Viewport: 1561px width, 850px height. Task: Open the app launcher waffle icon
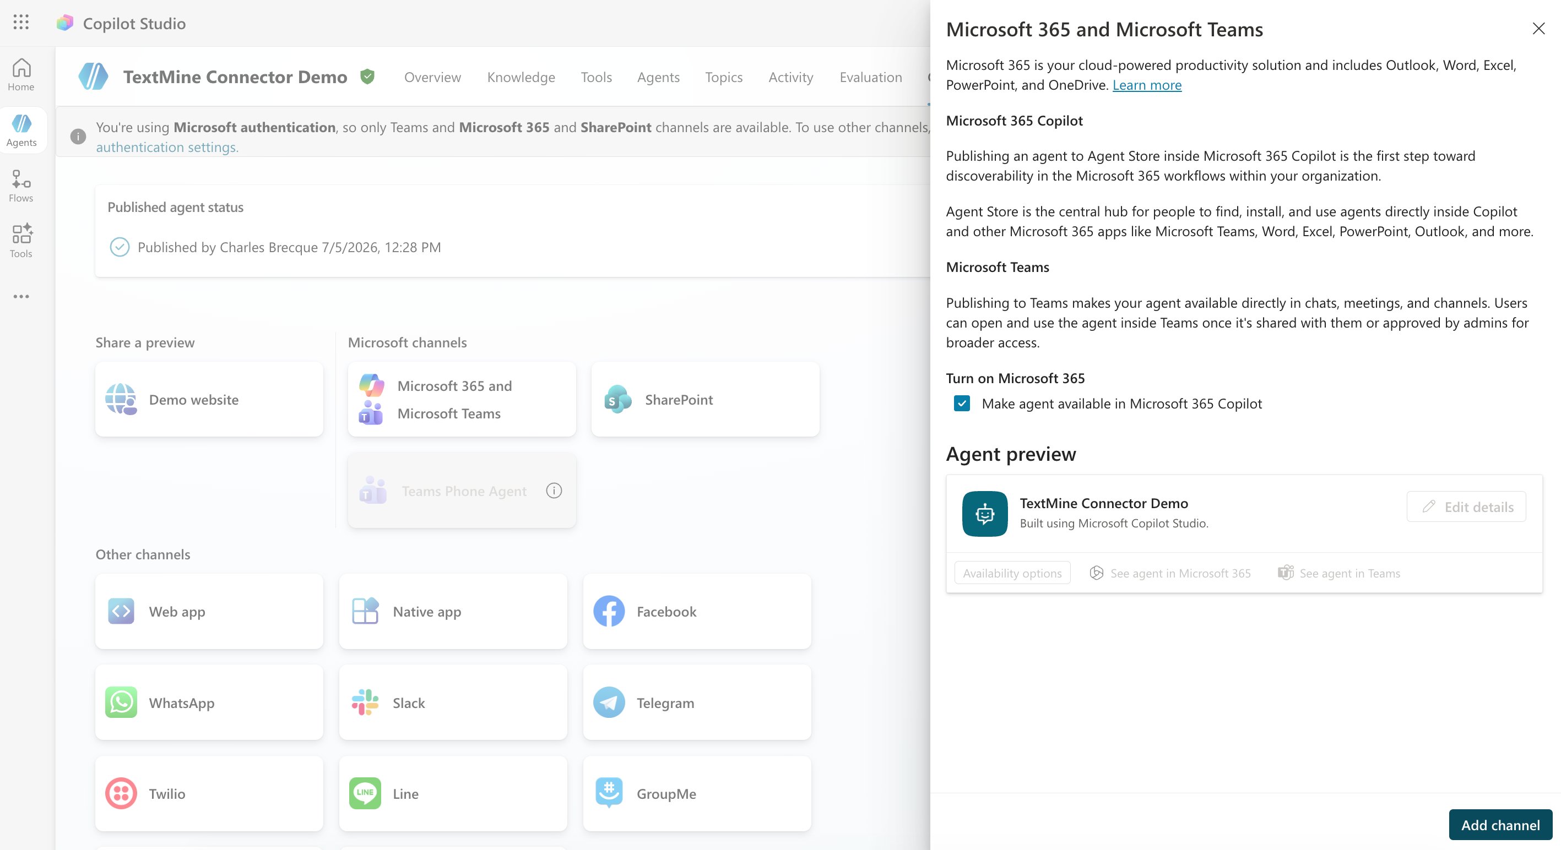click(21, 23)
